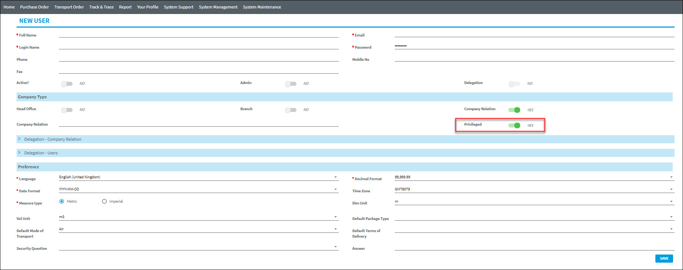The image size is (683, 270).
Task: Select the Imperial measure type
Action: [104, 201]
